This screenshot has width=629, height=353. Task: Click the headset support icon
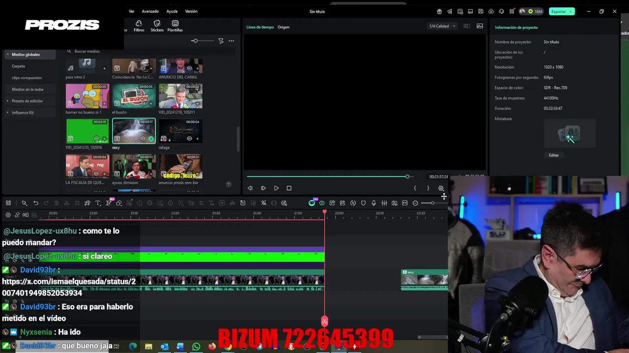click(x=501, y=11)
